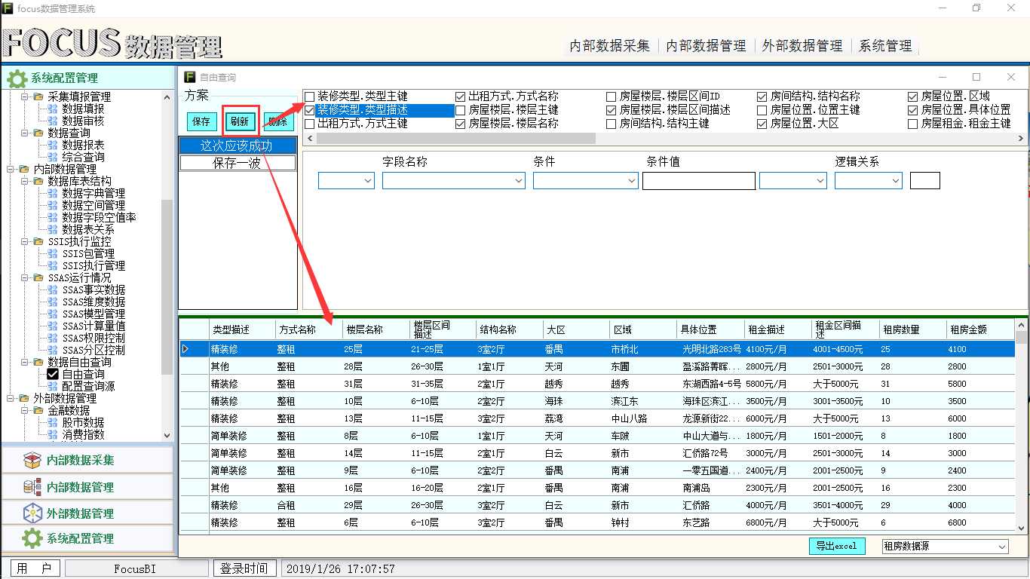Click the checkmark icon beside 自由查询 node
This screenshot has height=579, width=1030.
click(53, 374)
